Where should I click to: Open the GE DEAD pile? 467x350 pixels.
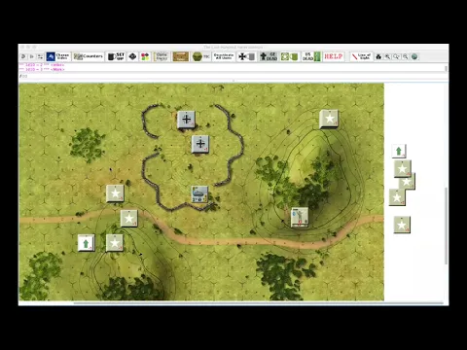click(269, 56)
